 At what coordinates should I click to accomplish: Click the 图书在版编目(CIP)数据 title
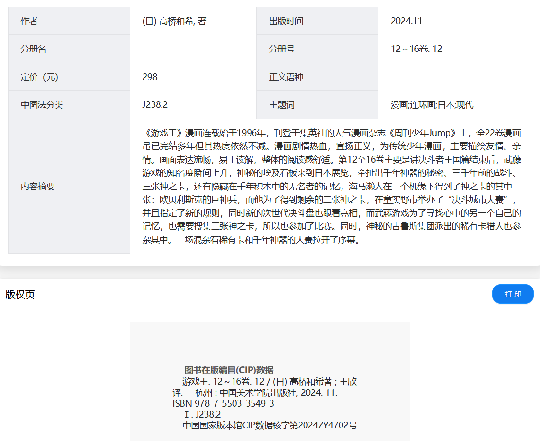[x=229, y=370]
